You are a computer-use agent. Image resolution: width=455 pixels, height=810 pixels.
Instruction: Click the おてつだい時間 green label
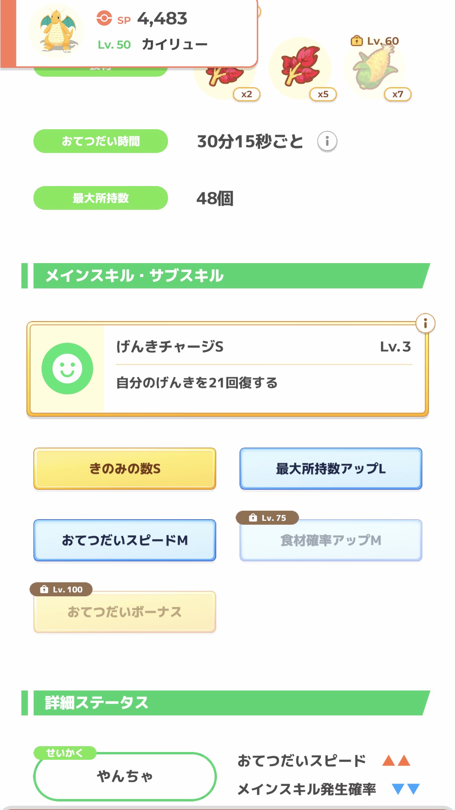click(x=101, y=141)
